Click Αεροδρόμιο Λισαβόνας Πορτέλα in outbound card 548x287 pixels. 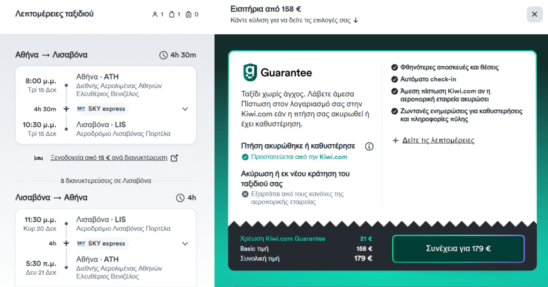[124, 134]
